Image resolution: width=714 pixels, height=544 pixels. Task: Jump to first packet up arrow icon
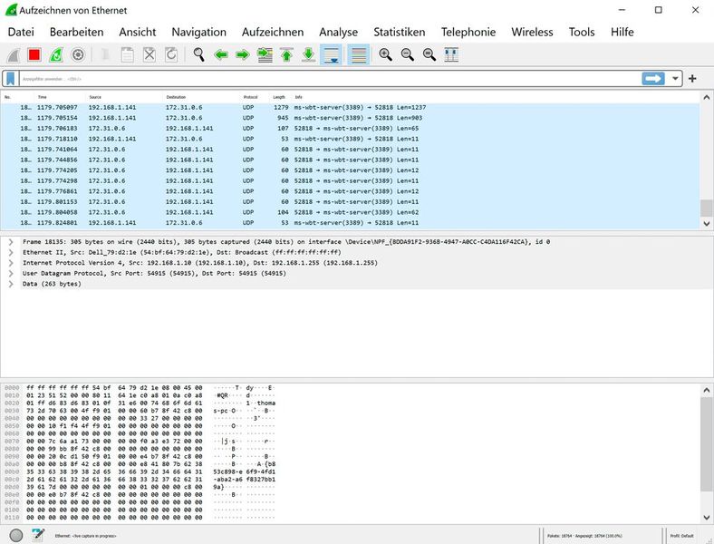(286, 54)
